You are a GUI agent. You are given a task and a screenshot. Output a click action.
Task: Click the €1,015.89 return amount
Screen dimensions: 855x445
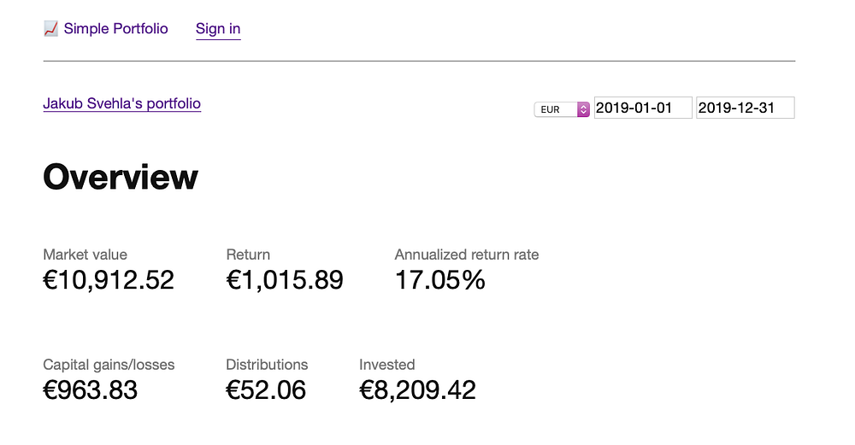point(285,280)
